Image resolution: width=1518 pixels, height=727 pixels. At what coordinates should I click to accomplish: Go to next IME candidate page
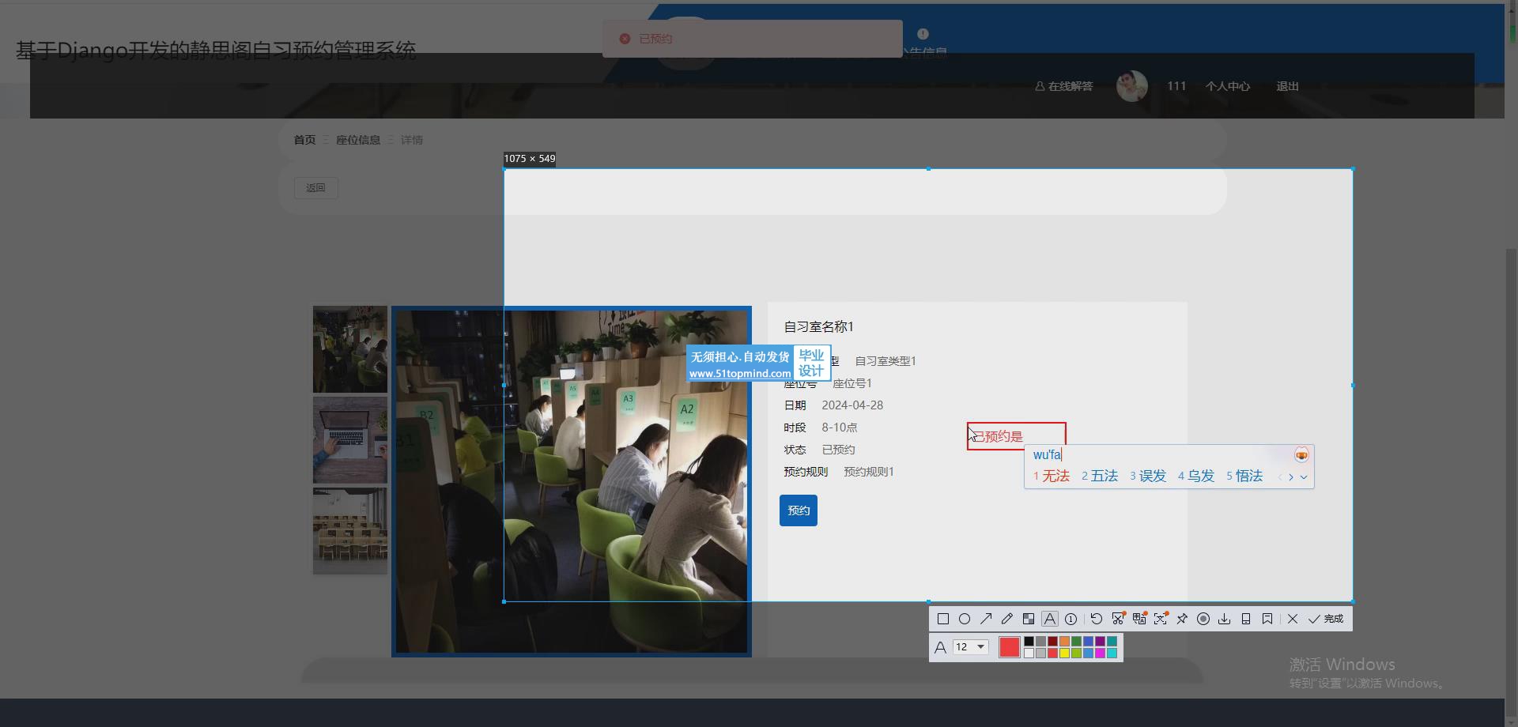(x=1291, y=477)
